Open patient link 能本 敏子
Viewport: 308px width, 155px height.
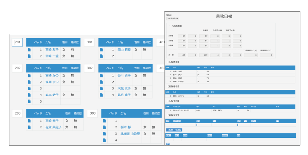pos(52,95)
